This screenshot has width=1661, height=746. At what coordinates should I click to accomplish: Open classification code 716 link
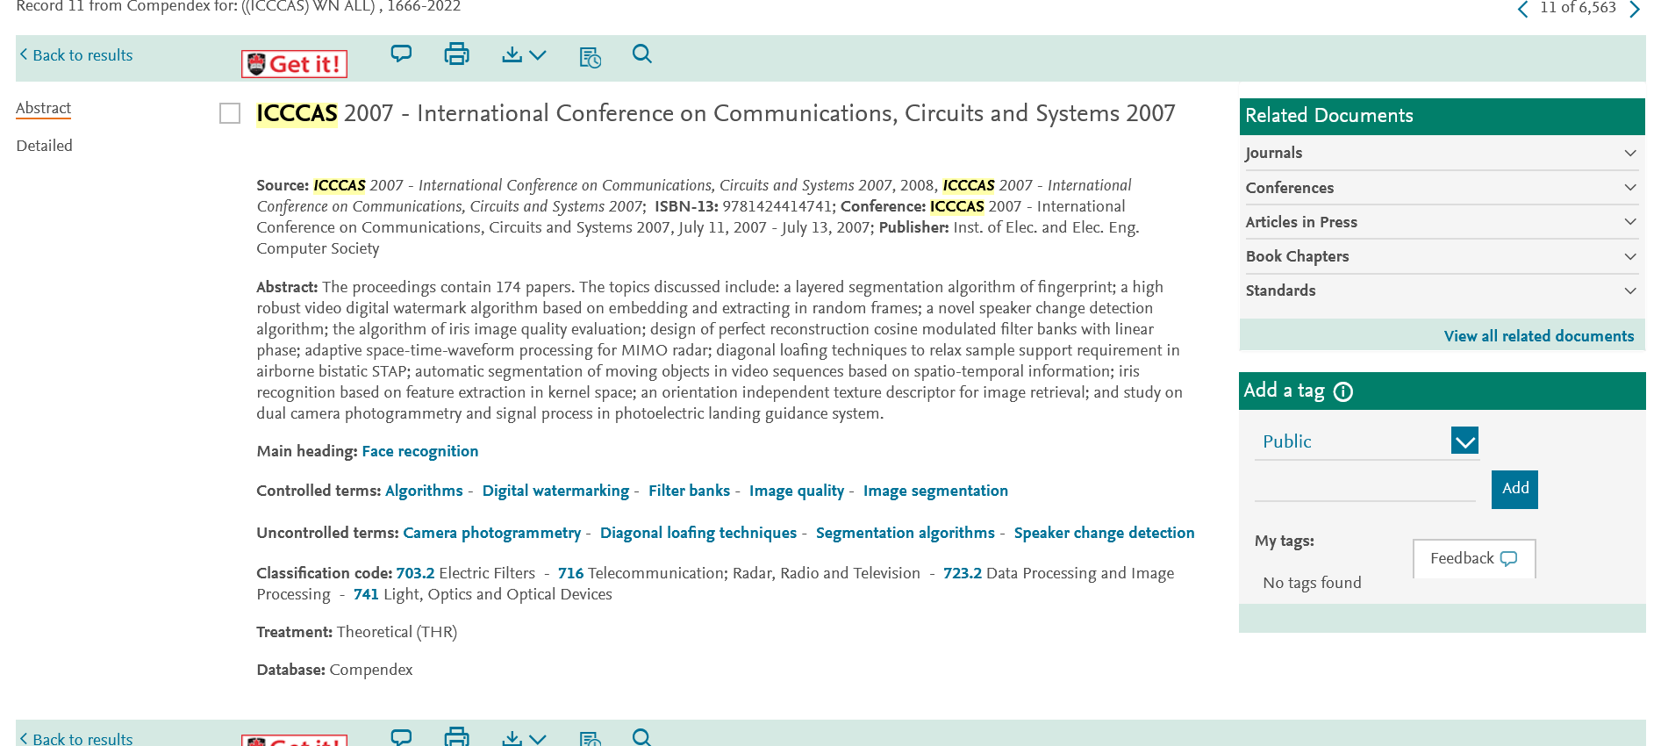pyautogui.click(x=570, y=573)
